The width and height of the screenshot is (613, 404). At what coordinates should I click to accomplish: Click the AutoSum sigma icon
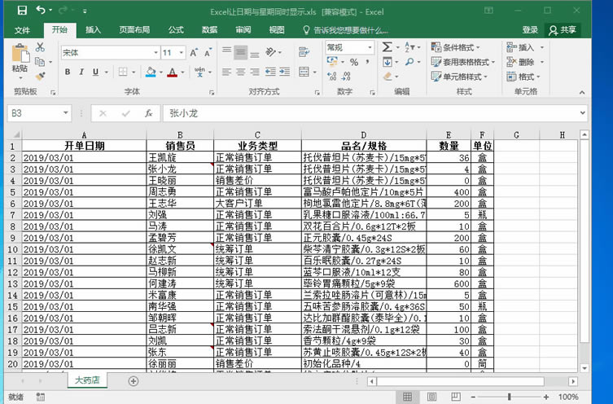click(388, 47)
